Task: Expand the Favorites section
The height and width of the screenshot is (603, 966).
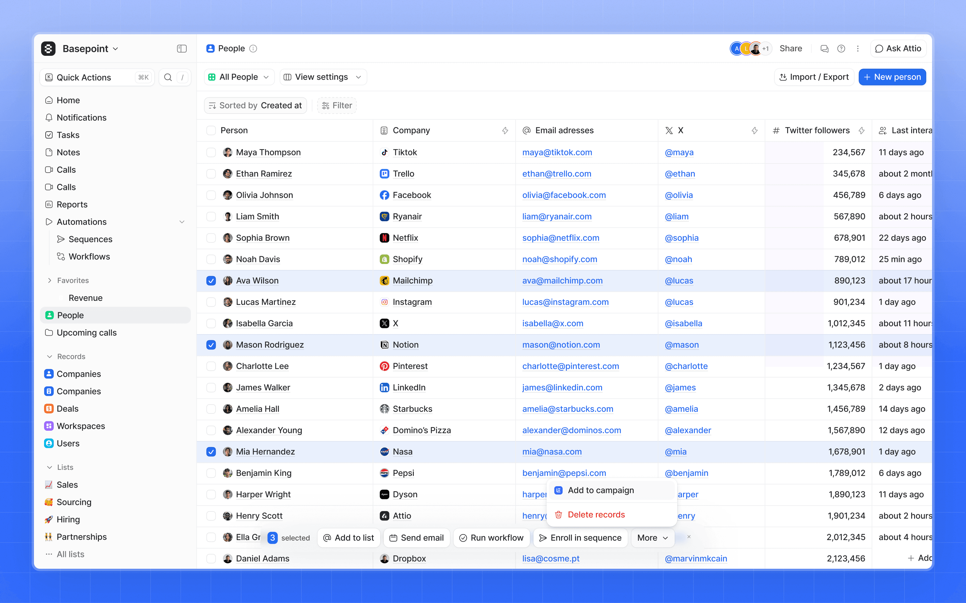Action: [50, 280]
